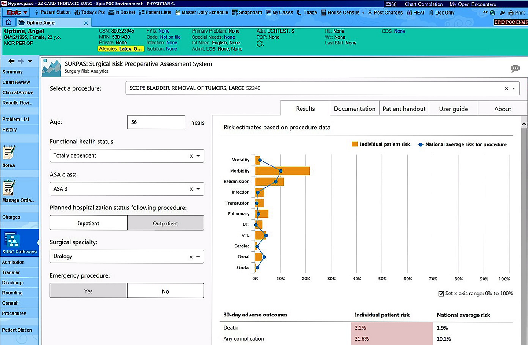Viewport: 528px width, 345px height.
Task: Open Clinical Archive in the sidebar
Action: [19, 92]
